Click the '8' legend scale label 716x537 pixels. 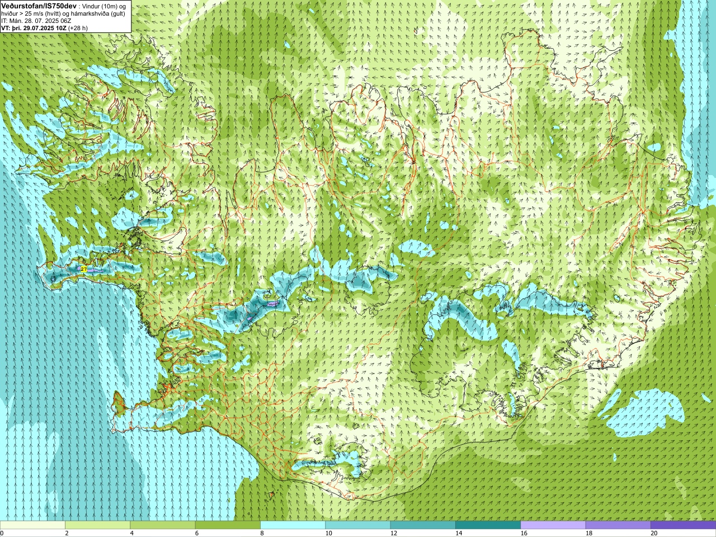262,533
